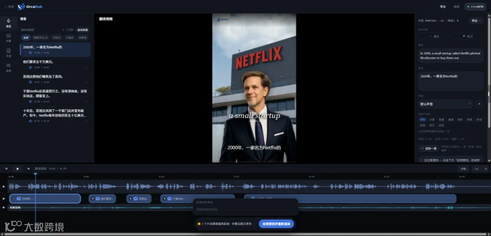Click the 自动修复 auto-fix button

83,30
